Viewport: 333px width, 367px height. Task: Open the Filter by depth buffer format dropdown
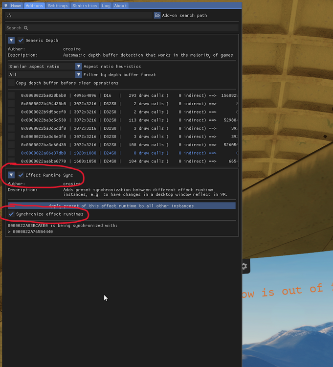point(79,74)
